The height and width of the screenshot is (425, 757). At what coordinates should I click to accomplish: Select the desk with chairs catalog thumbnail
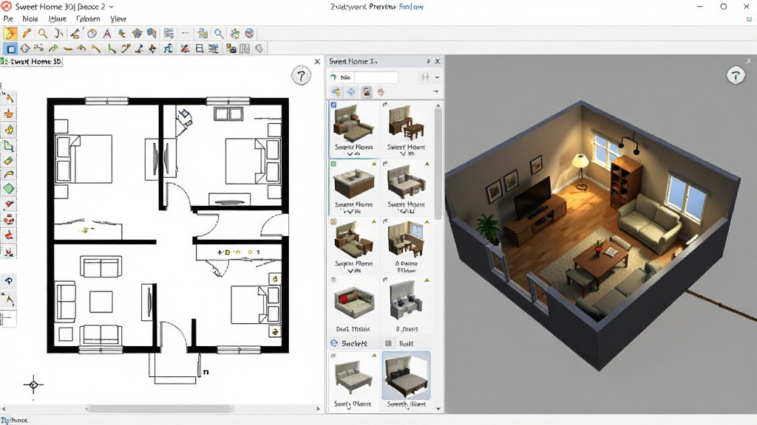tap(406, 128)
